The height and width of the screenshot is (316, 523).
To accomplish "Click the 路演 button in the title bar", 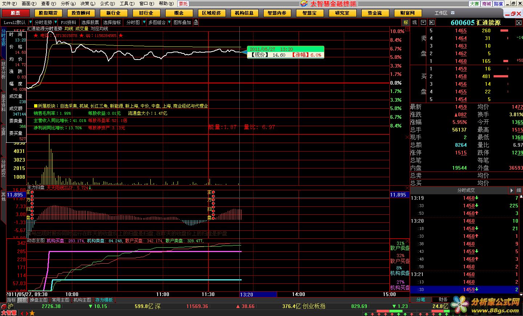I will coord(498,4).
